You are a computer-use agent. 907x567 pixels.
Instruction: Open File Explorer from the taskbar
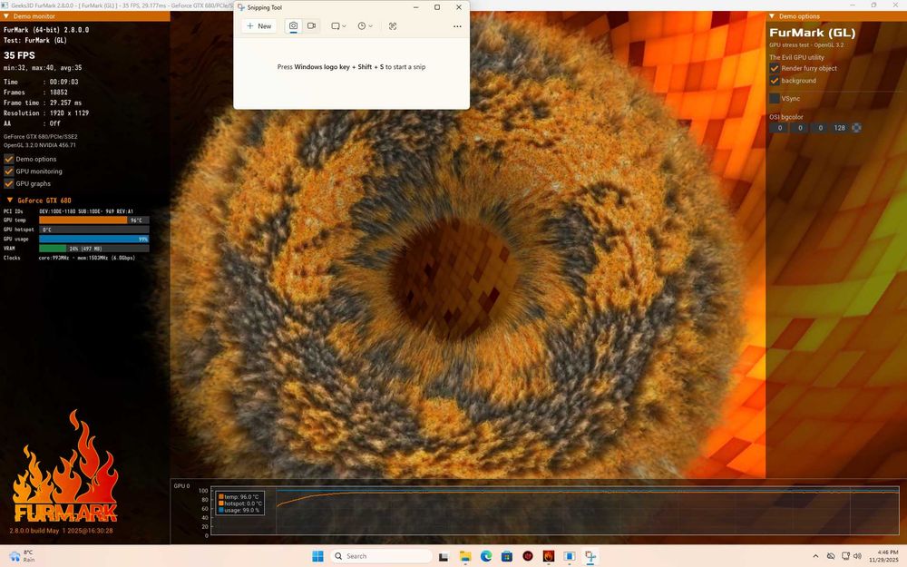pyautogui.click(x=465, y=557)
